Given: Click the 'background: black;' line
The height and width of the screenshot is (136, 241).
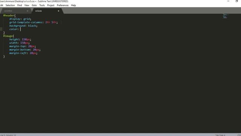Looking at the screenshot, I should click(23, 26).
